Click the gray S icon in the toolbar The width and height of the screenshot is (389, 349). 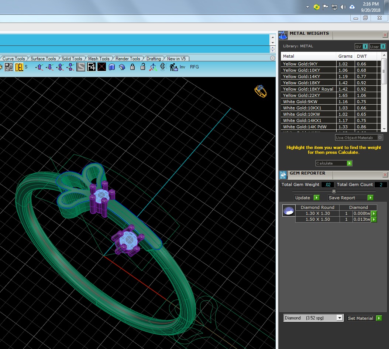(x=81, y=67)
